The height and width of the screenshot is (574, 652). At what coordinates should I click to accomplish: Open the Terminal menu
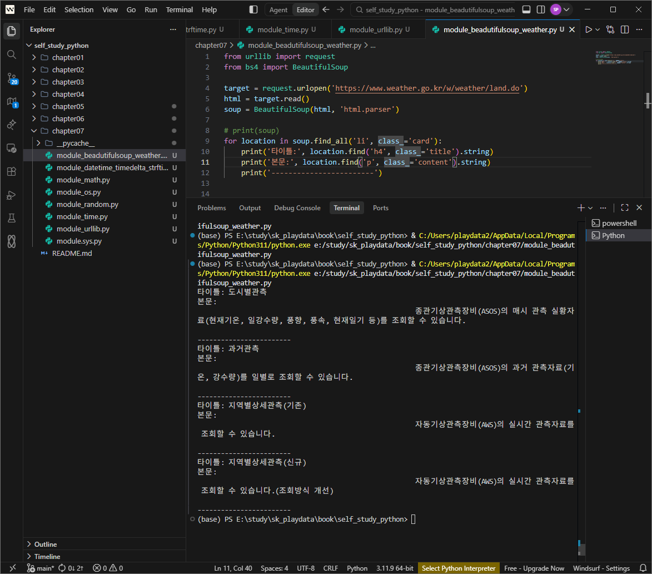[179, 9]
